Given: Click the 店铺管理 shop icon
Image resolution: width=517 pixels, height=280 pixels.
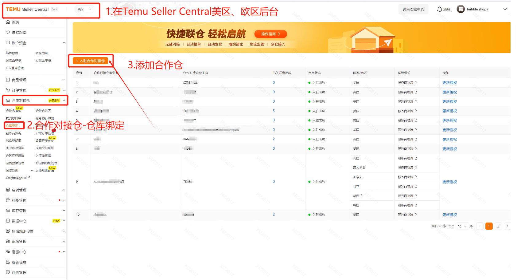Looking at the screenshot, I should tap(8, 190).
